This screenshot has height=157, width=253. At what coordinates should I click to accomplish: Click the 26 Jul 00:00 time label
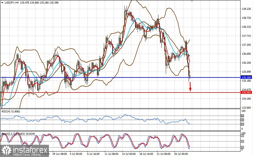(x=181, y=154)
